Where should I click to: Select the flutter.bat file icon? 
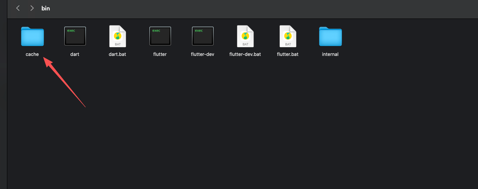pyautogui.click(x=288, y=37)
